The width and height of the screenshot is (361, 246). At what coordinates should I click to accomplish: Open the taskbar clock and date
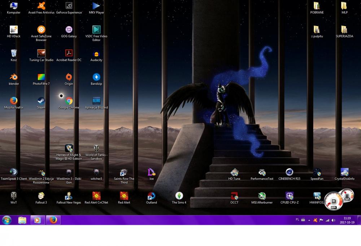pyautogui.click(x=347, y=220)
